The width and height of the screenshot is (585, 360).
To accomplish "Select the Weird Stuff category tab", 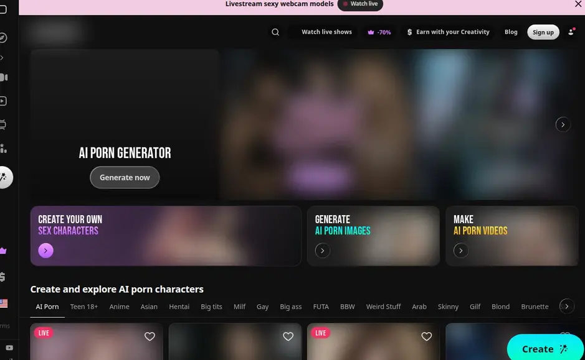I will point(383,307).
